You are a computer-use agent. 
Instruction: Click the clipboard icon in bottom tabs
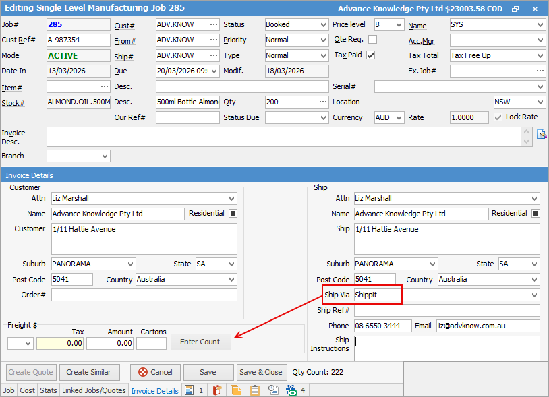[x=254, y=390]
